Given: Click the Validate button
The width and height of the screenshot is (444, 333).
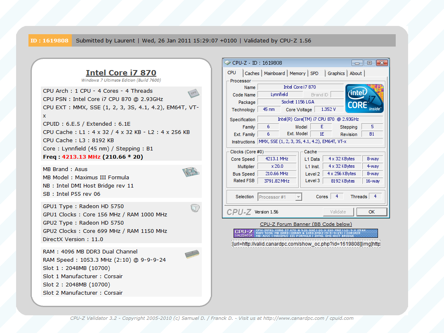Looking at the screenshot, I should tap(338, 211).
